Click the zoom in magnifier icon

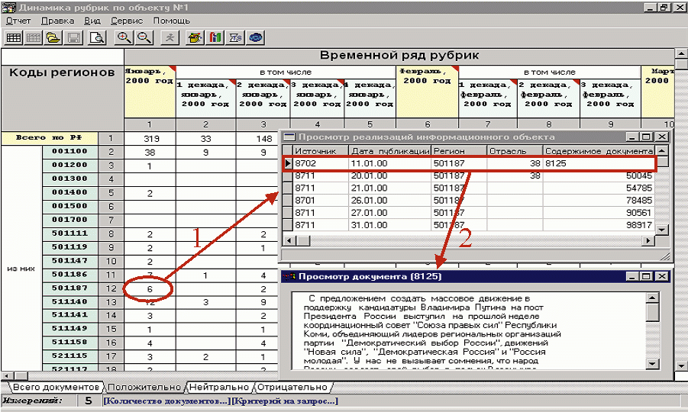pyautogui.click(x=124, y=37)
